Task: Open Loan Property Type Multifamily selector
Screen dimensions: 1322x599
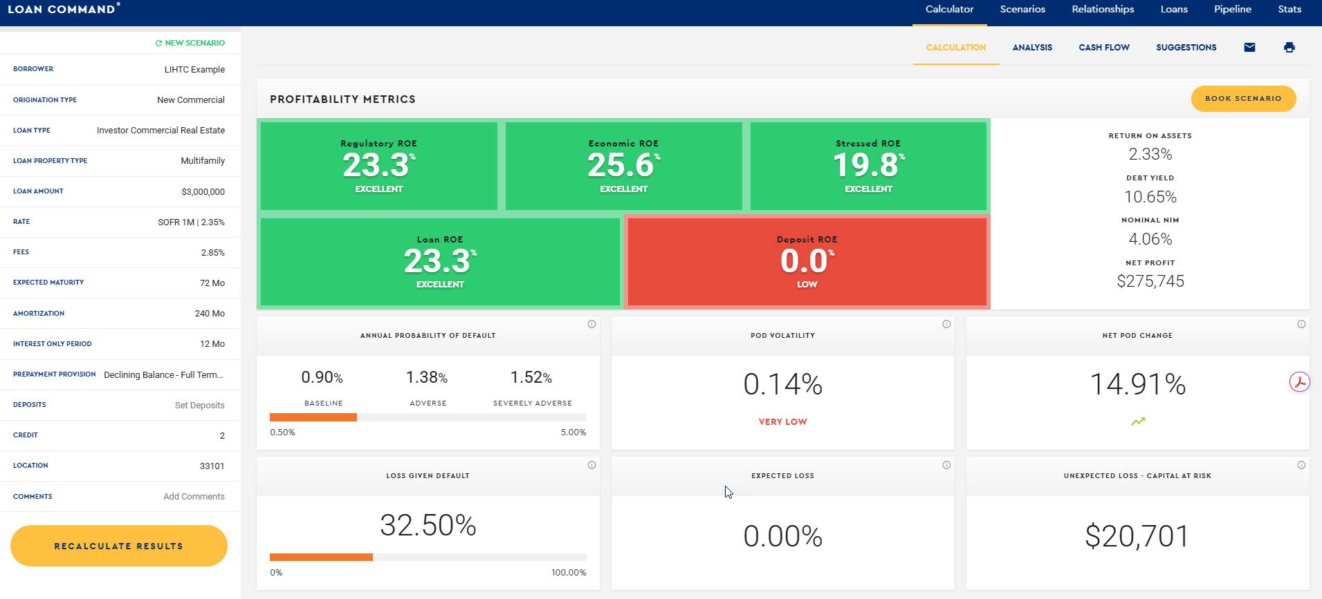Action: coord(120,160)
